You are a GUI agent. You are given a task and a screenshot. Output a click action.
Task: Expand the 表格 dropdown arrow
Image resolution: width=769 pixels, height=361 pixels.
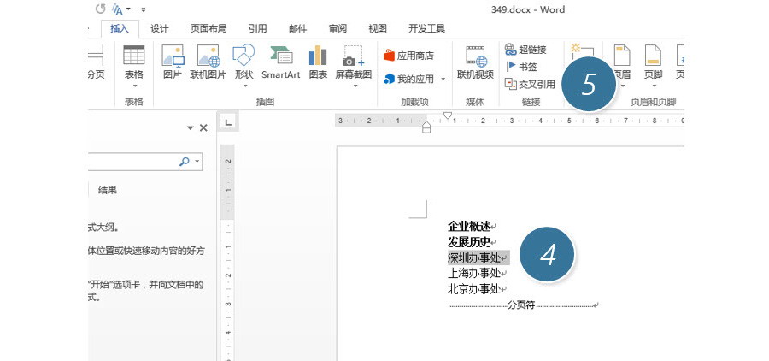pos(134,86)
